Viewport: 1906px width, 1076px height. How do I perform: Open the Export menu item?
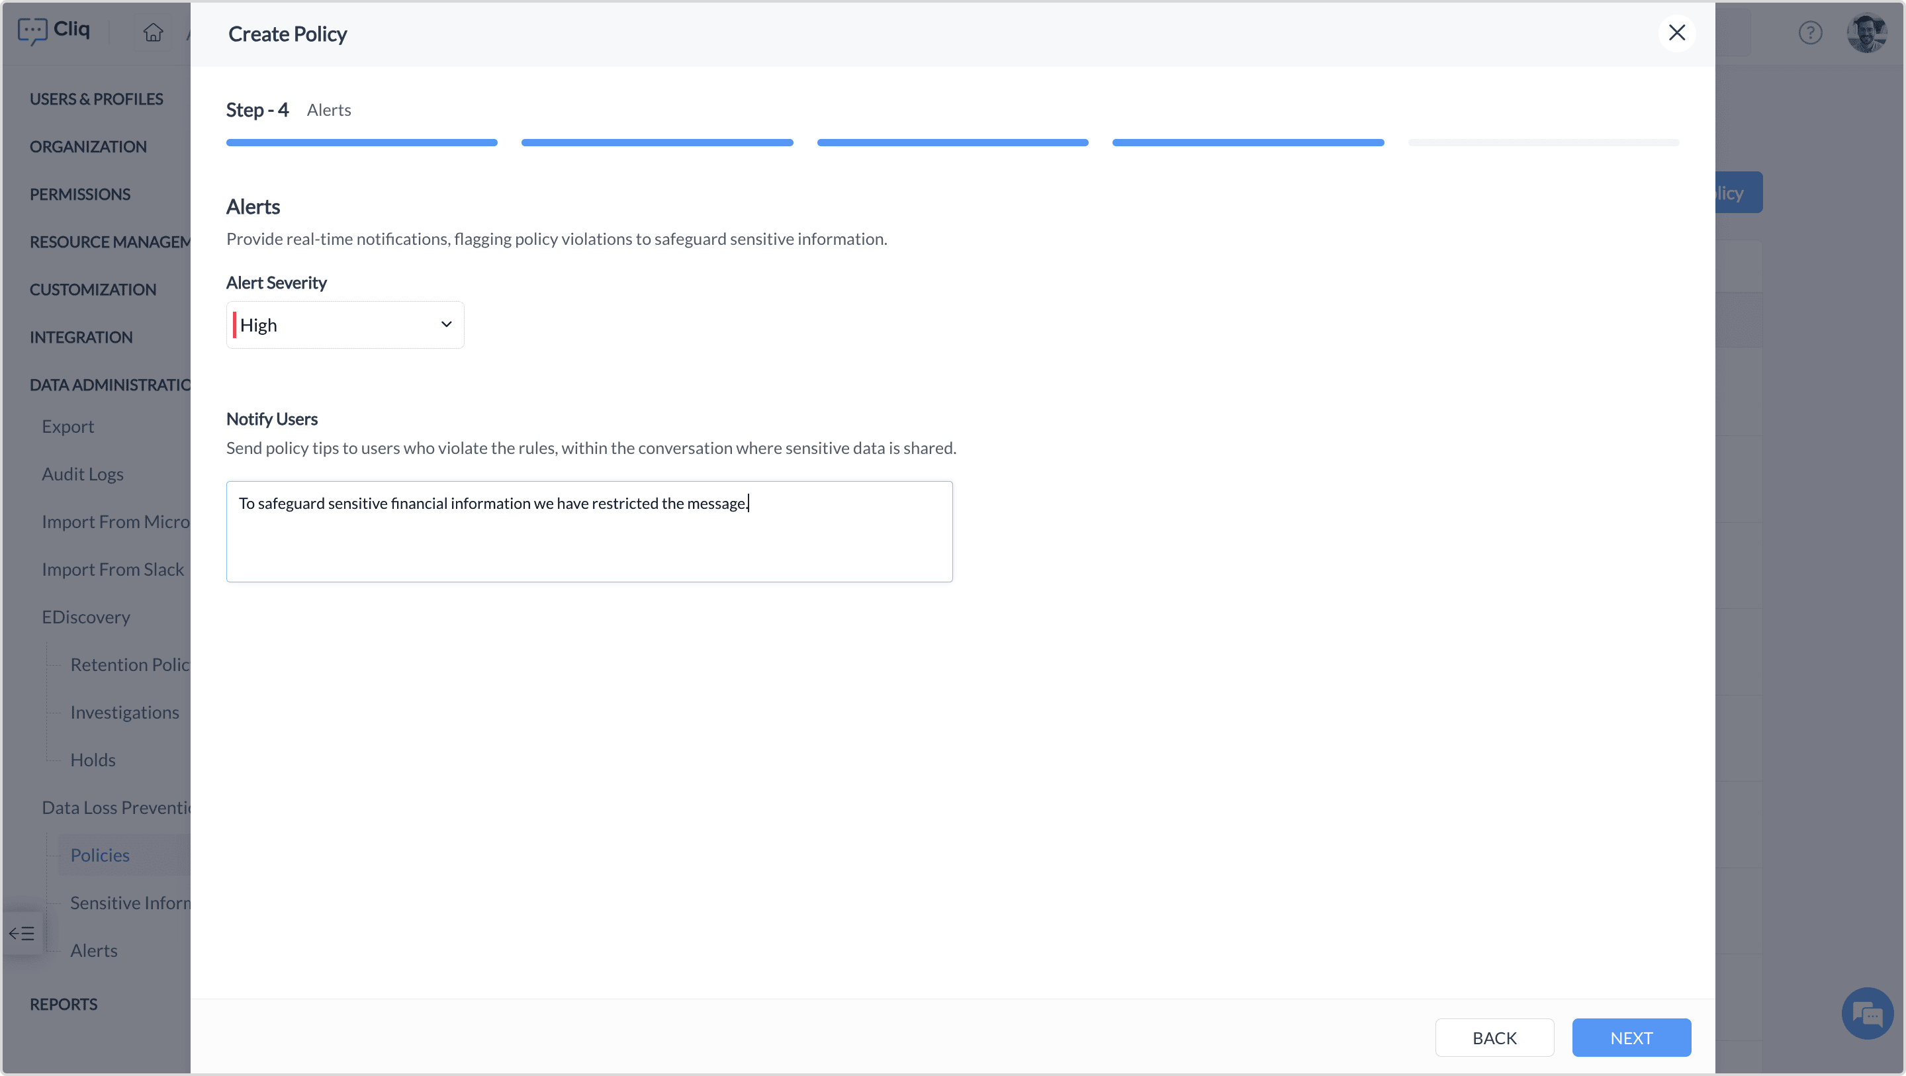pos(68,427)
